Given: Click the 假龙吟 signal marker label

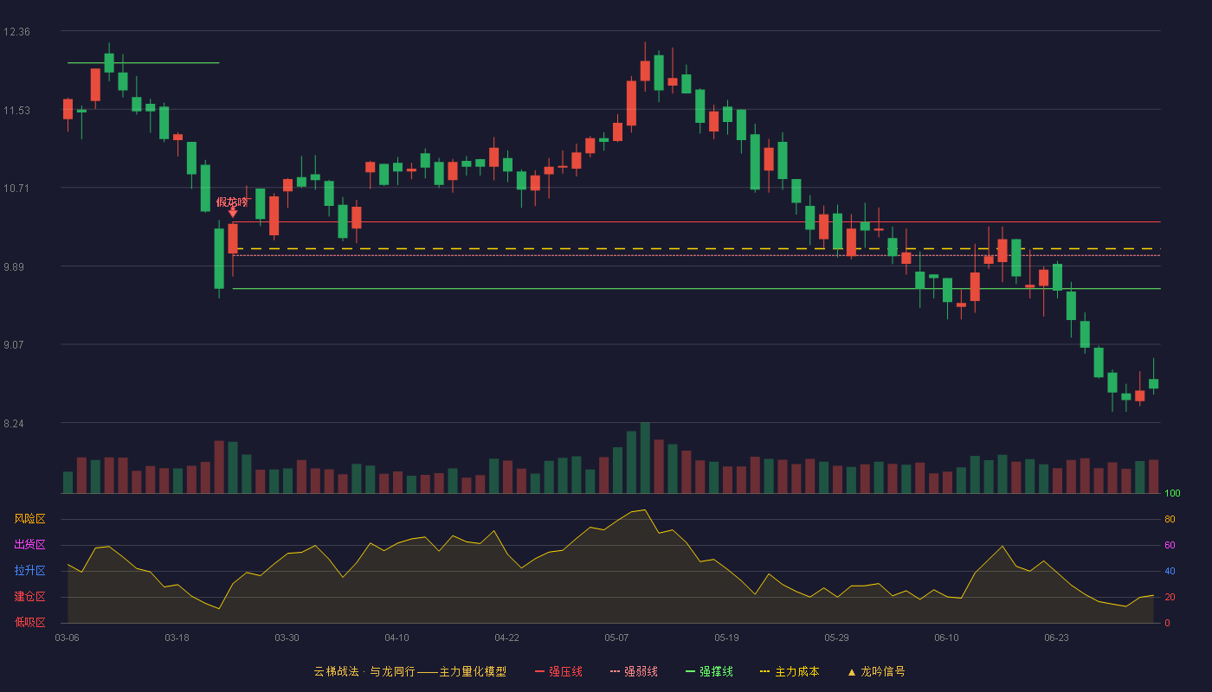Looking at the screenshot, I should pos(232,202).
